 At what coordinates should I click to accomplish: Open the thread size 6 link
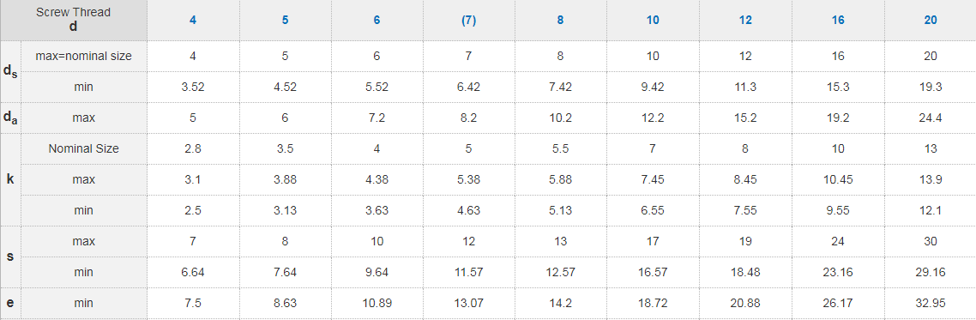(x=377, y=20)
